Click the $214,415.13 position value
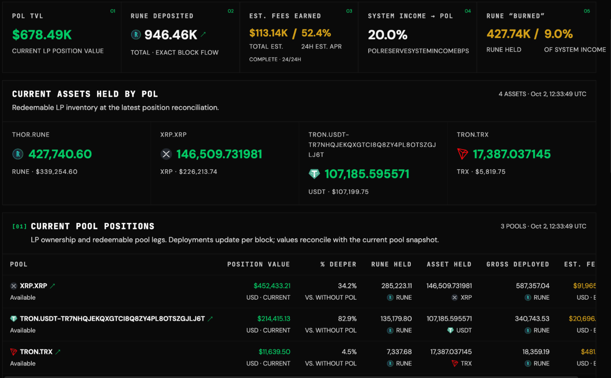The image size is (611, 378). pos(274,319)
